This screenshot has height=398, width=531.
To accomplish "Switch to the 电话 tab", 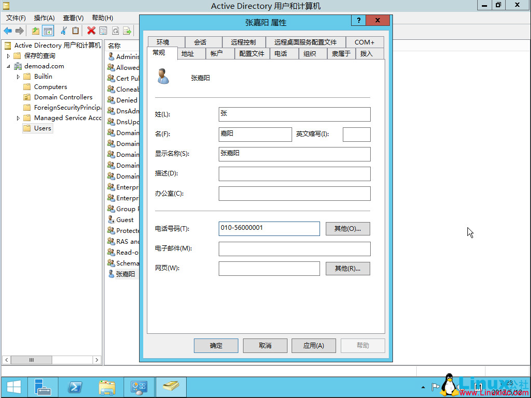I will (284, 53).
